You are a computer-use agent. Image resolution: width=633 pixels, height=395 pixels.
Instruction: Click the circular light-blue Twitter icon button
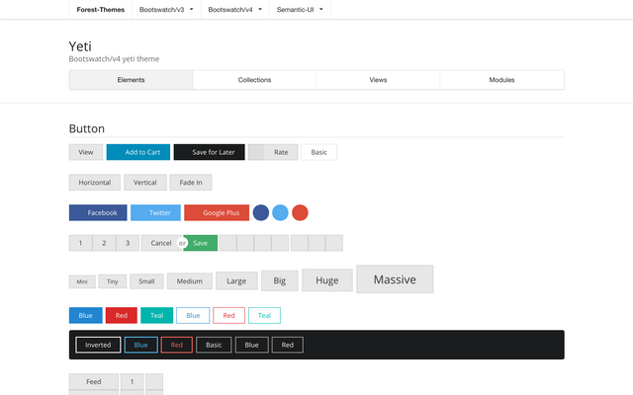280,212
